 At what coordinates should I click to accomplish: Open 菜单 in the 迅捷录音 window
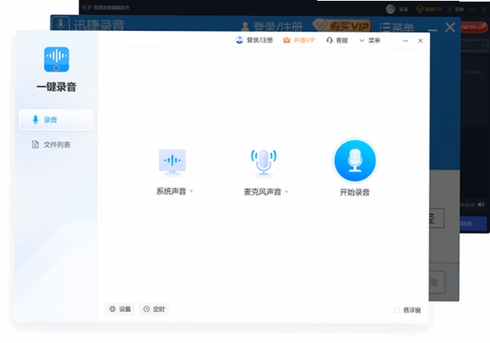coord(397,28)
